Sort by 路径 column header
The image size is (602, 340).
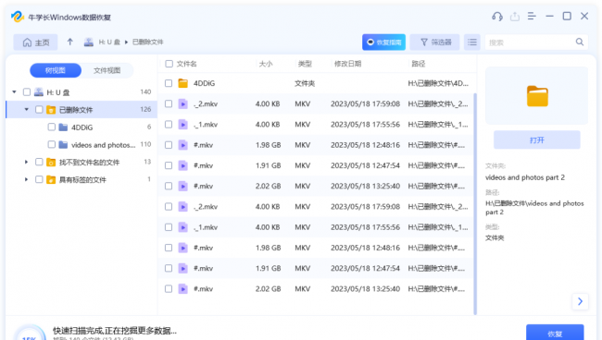tap(419, 64)
